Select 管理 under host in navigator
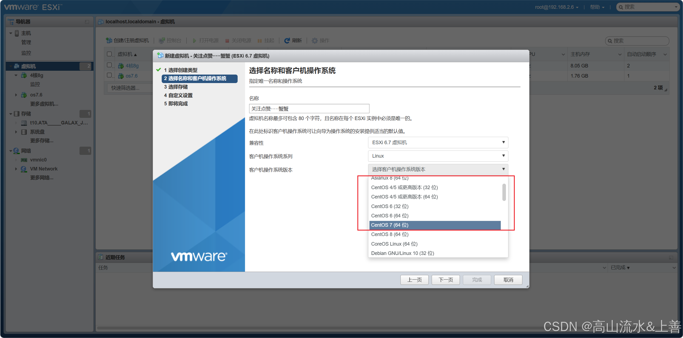 [x=26, y=42]
